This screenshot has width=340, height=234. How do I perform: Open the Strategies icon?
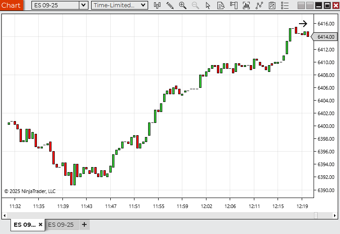pos(272,5)
